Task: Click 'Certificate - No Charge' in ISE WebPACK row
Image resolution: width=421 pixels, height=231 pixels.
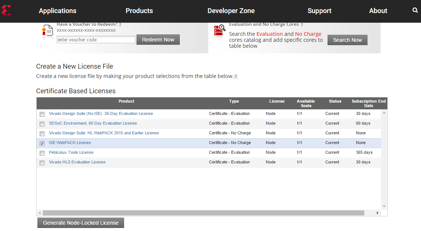Action: click(x=230, y=143)
